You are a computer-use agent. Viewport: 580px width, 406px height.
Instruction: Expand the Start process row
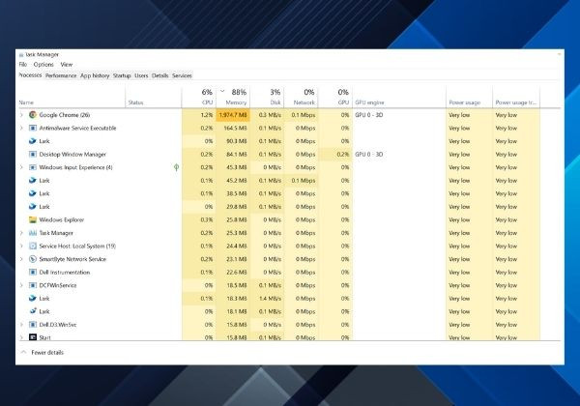point(21,337)
